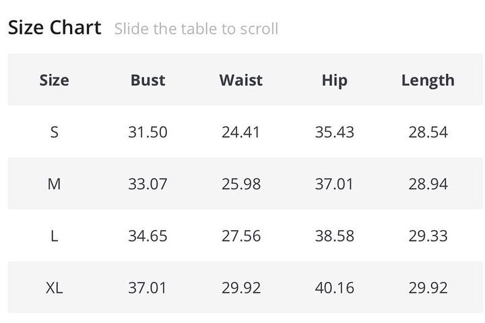Click the L hip value 38.58
The image size is (485, 323).
click(334, 236)
